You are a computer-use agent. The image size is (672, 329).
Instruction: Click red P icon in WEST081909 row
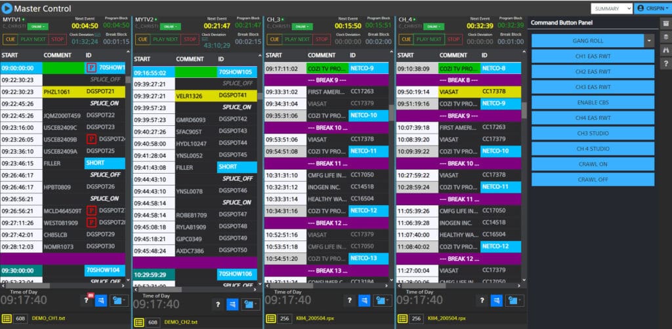91,222
